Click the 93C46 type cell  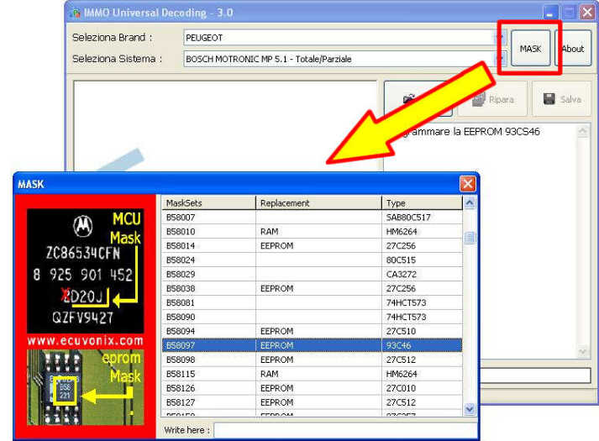click(422, 345)
